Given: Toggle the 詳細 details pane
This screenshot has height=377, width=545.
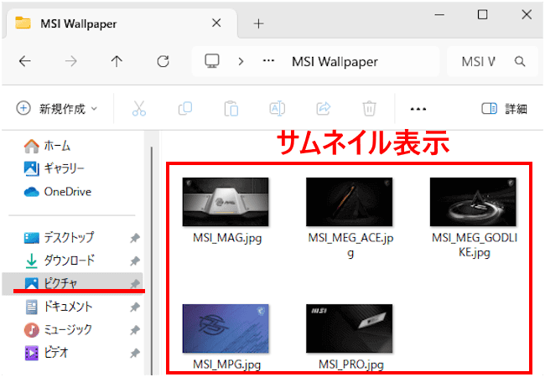Looking at the screenshot, I should coord(504,109).
